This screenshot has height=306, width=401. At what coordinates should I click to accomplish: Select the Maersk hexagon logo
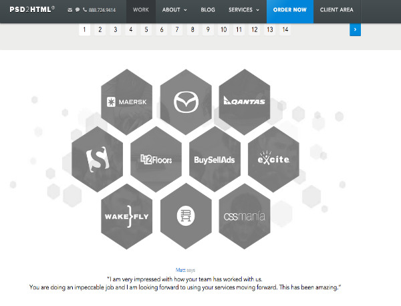pos(127,102)
